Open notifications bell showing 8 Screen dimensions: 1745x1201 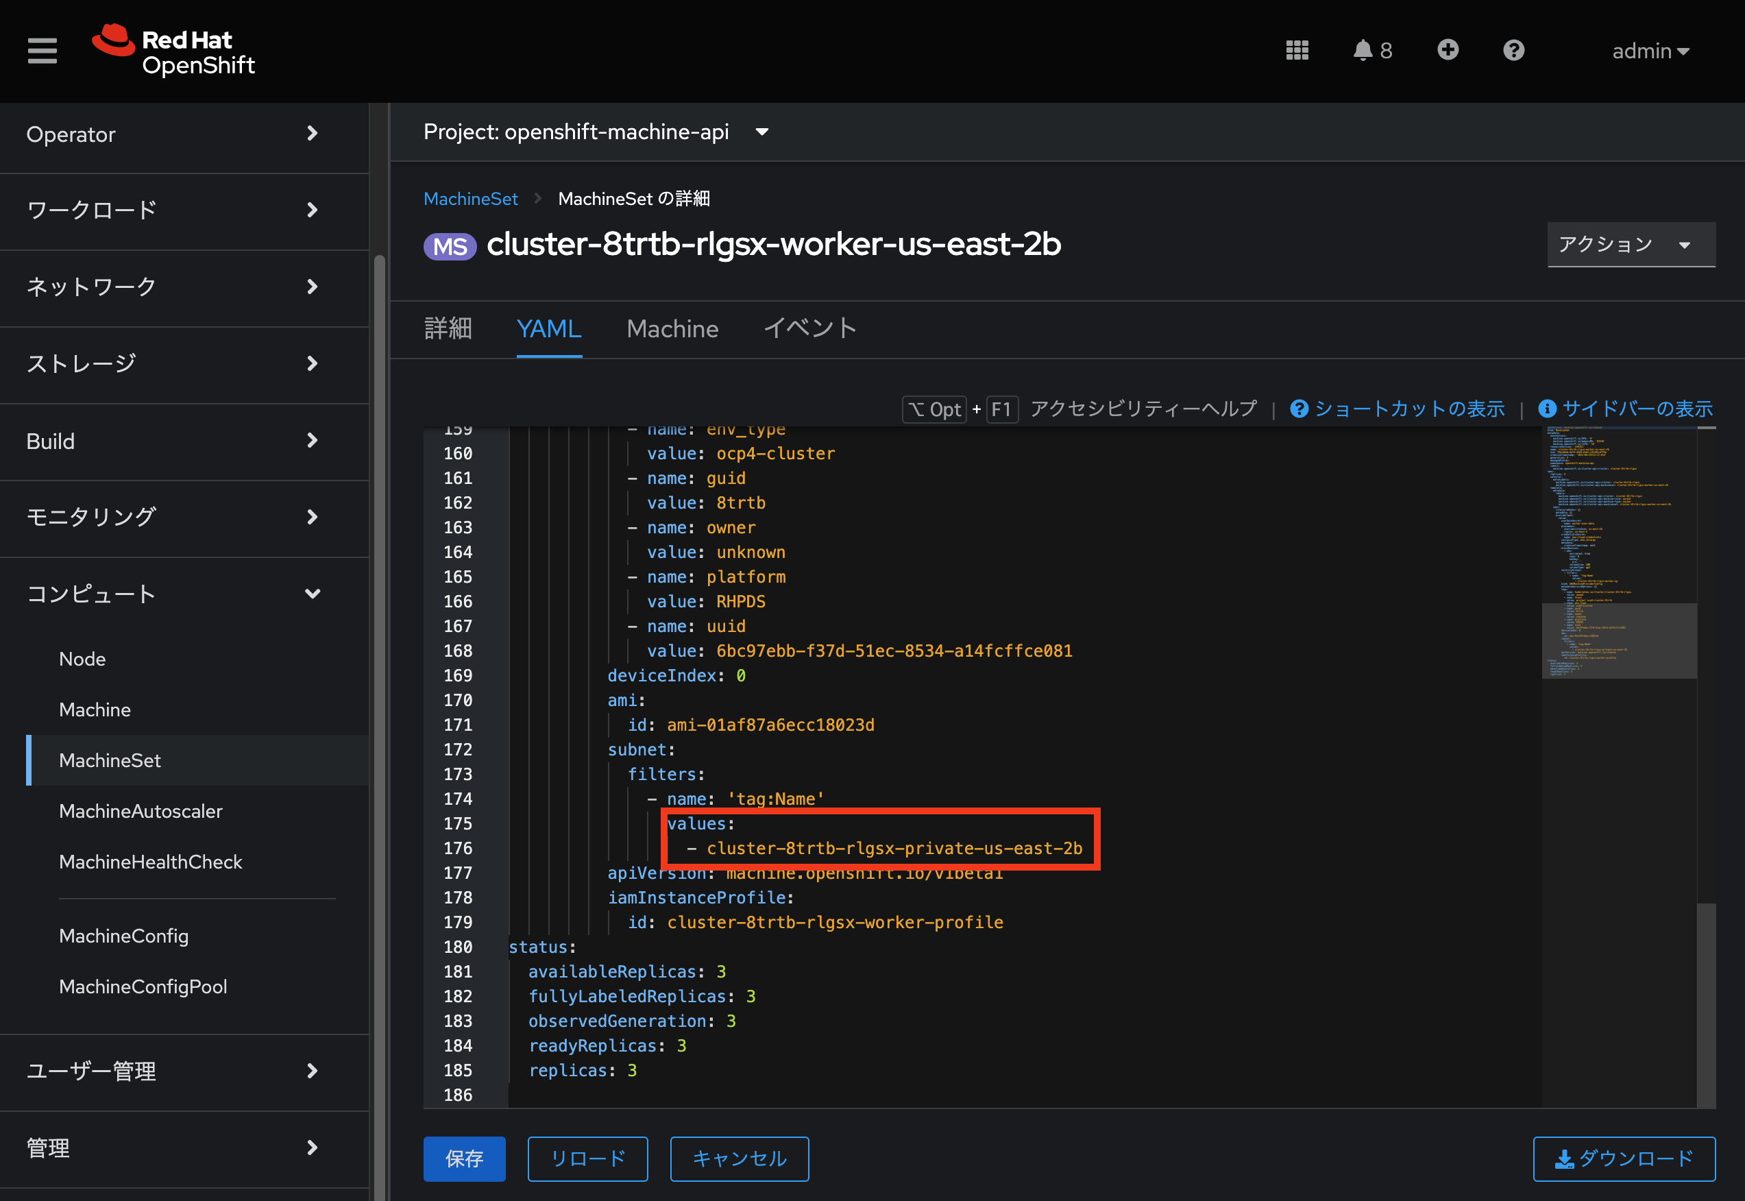(x=1372, y=51)
